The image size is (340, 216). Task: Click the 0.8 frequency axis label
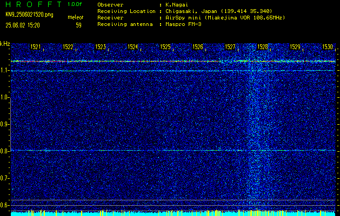(x=4, y=151)
